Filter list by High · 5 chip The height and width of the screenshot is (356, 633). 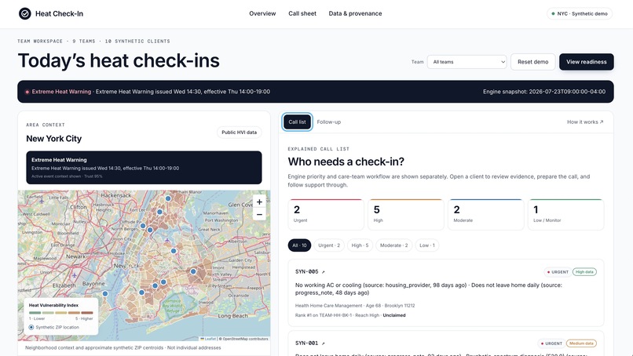pyautogui.click(x=360, y=245)
